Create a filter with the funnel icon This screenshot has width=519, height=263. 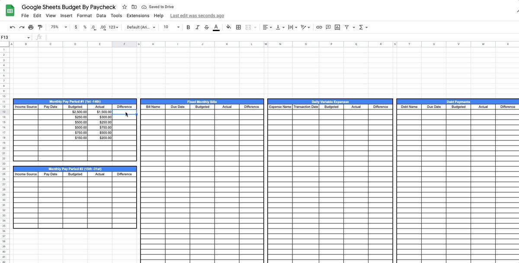346,27
